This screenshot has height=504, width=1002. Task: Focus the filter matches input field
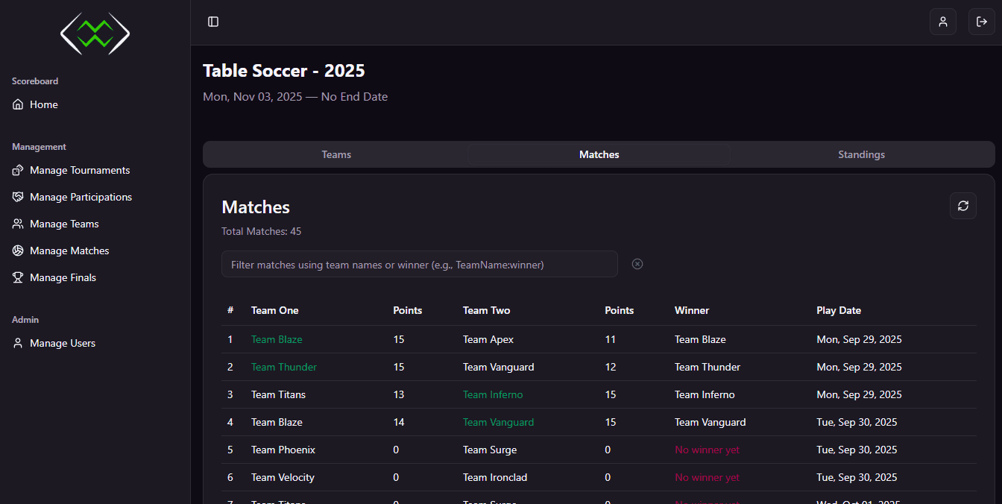point(419,264)
